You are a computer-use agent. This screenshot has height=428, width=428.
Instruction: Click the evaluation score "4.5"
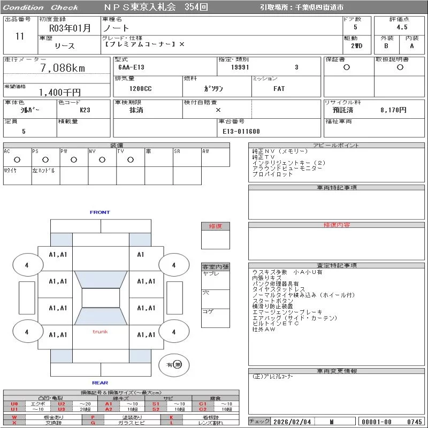click(402, 27)
